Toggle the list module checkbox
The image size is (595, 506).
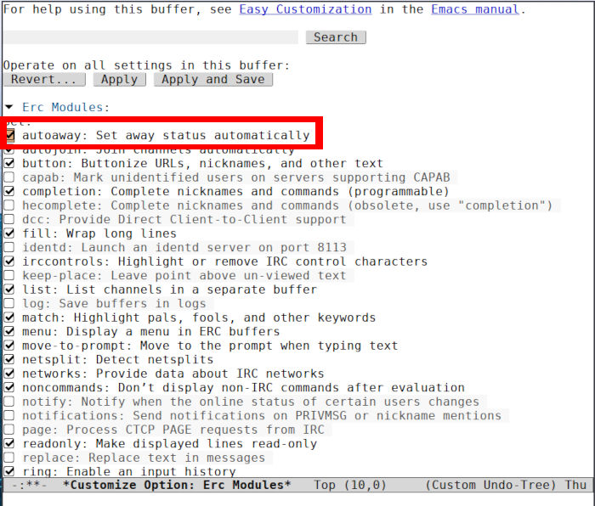point(9,290)
